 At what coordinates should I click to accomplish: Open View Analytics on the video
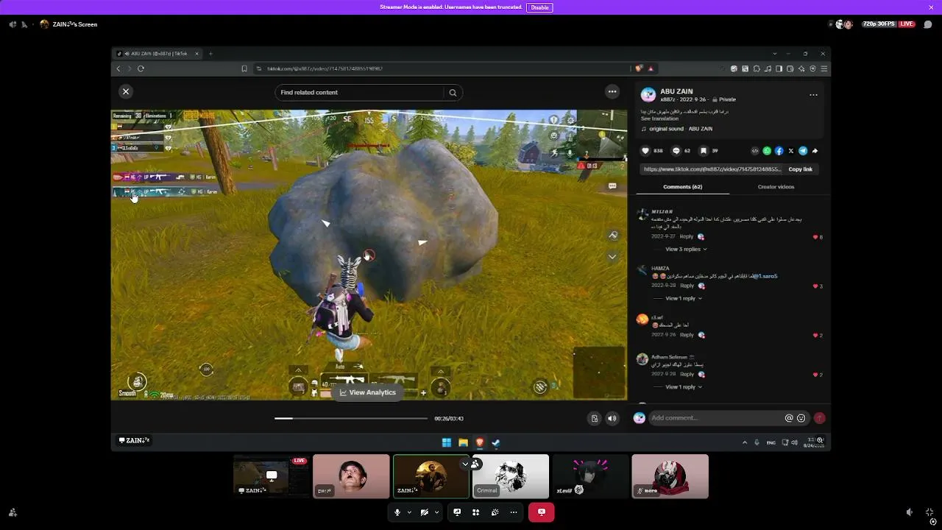(x=368, y=392)
